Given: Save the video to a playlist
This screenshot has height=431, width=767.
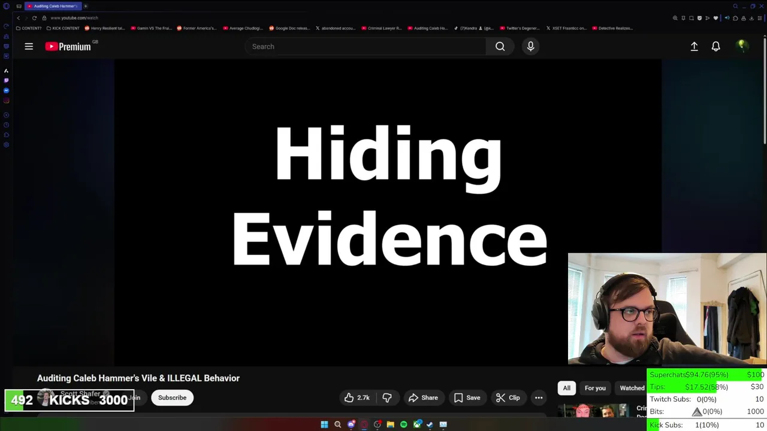Looking at the screenshot, I should 467,397.
